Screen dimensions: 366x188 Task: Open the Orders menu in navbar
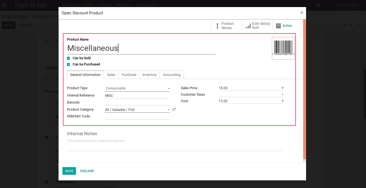[89, 5]
